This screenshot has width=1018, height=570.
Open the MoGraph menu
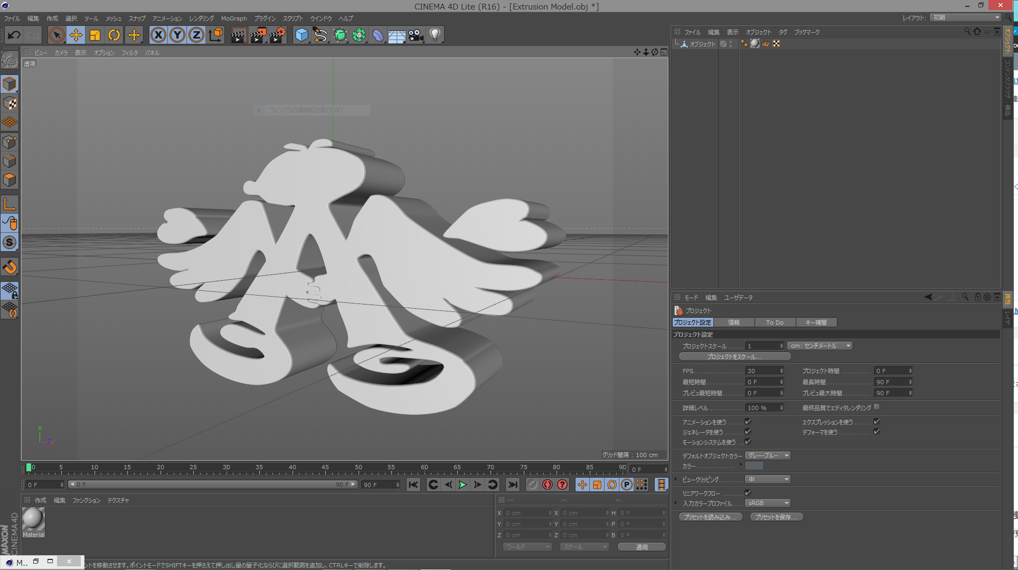pyautogui.click(x=233, y=18)
